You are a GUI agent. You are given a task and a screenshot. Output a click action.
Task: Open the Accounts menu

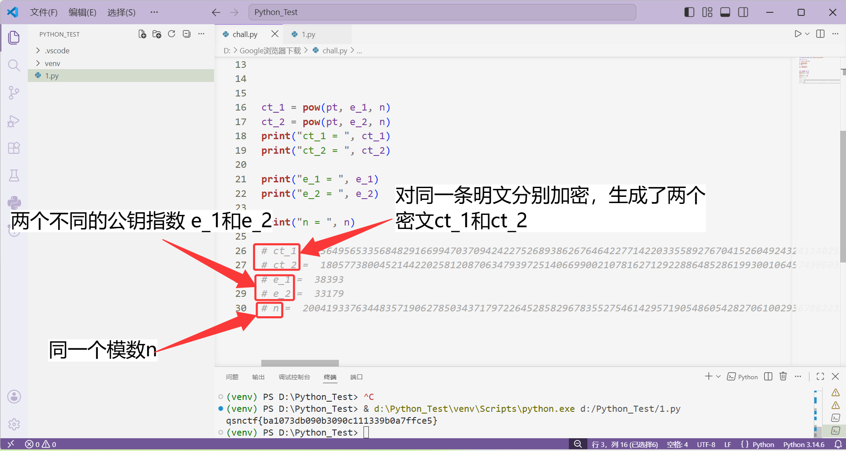(14, 397)
